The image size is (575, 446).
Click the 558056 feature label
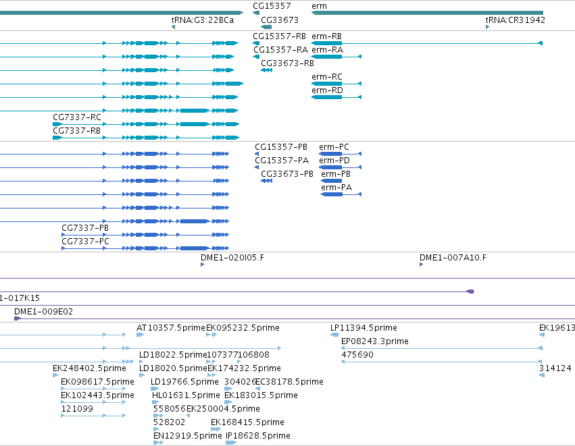tap(170, 409)
